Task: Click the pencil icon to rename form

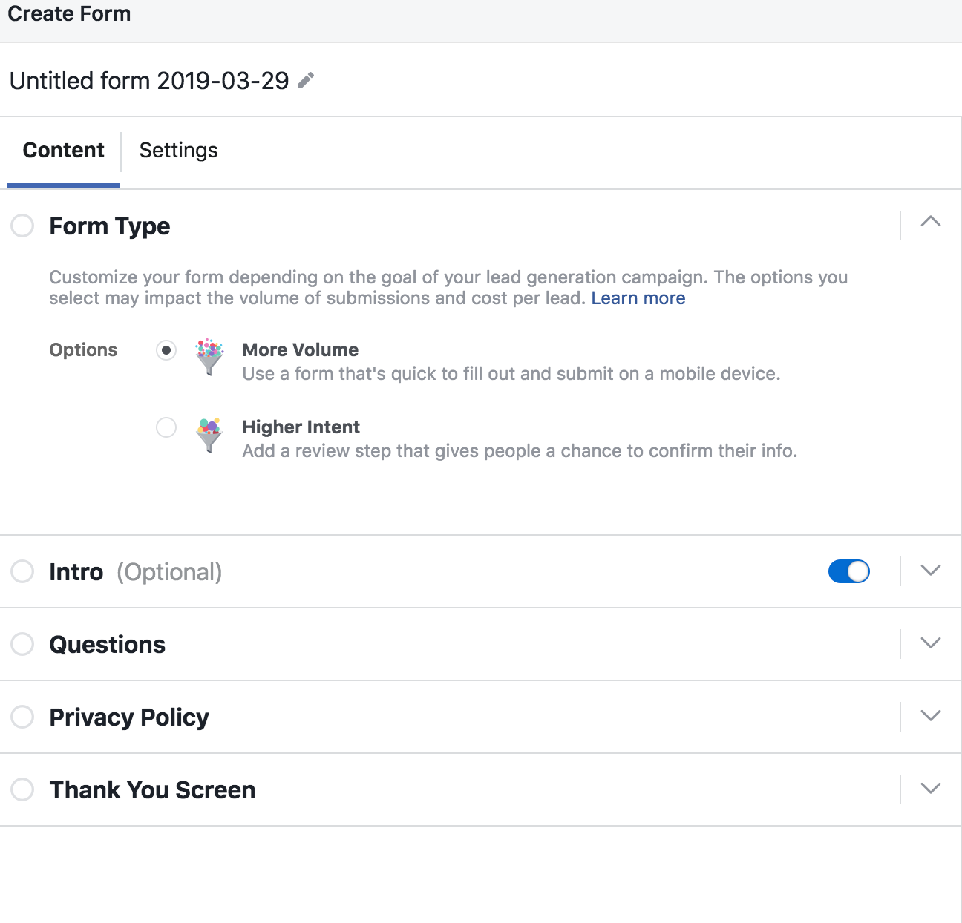Action: 306,80
